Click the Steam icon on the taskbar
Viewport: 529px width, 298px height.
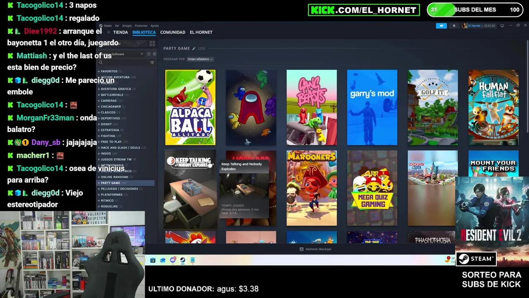click(x=183, y=260)
